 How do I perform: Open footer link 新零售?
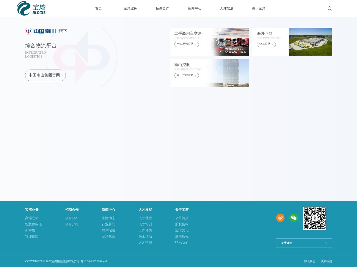(30, 230)
